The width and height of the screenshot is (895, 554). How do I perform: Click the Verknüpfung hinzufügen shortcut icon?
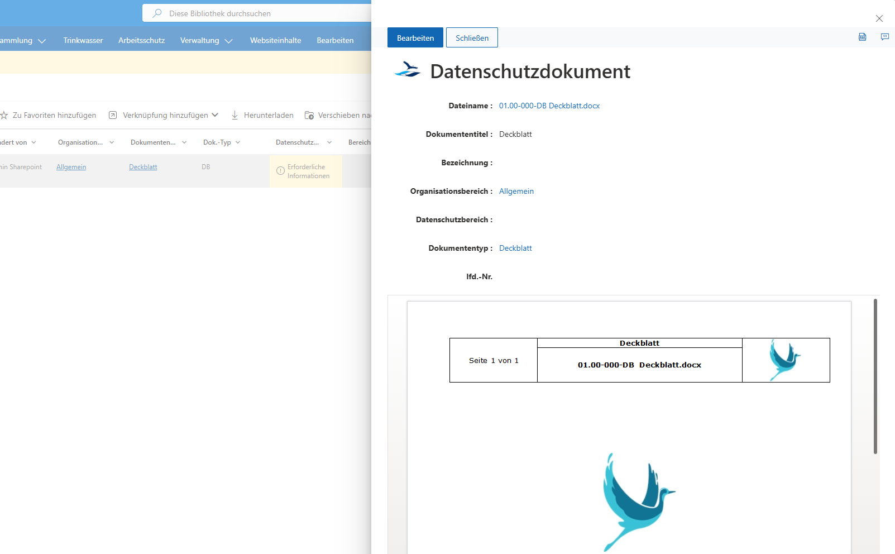tap(113, 115)
